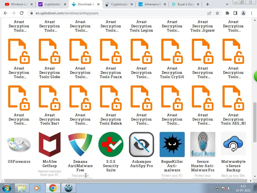Open a new browser tab
The height and width of the screenshot is (193, 257).
pyautogui.click(x=208, y=4)
